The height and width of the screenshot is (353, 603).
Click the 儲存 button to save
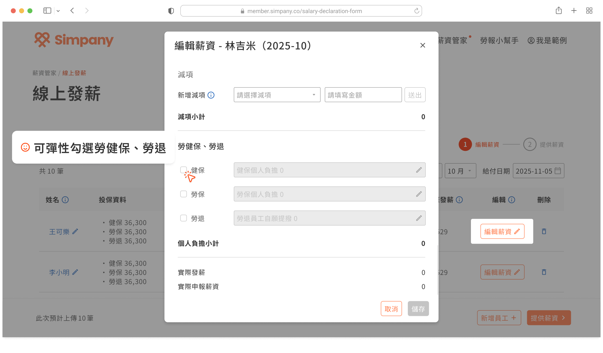418,308
